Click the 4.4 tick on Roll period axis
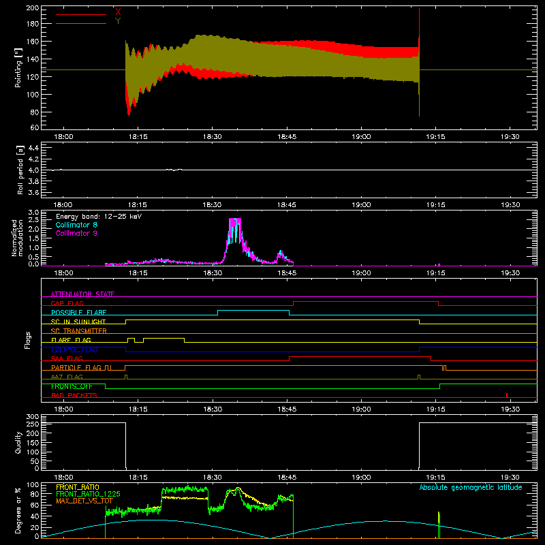 pyautogui.click(x=33, y=148)
